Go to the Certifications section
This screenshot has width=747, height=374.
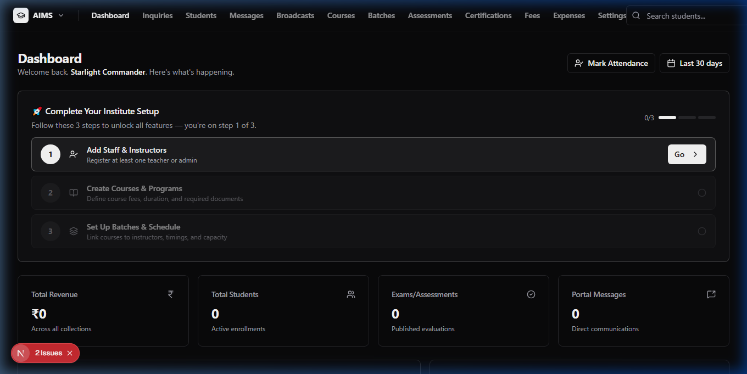tap(488, 15)
